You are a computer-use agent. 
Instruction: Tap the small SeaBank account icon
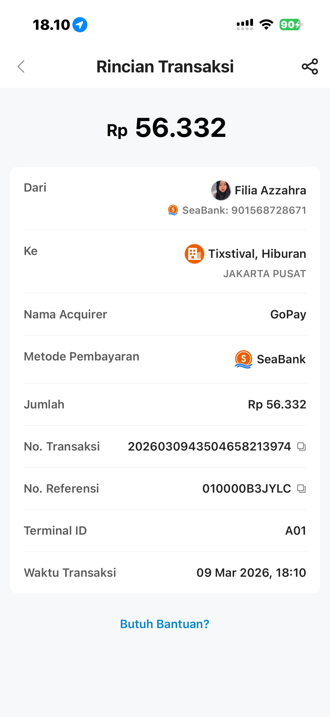173,210
